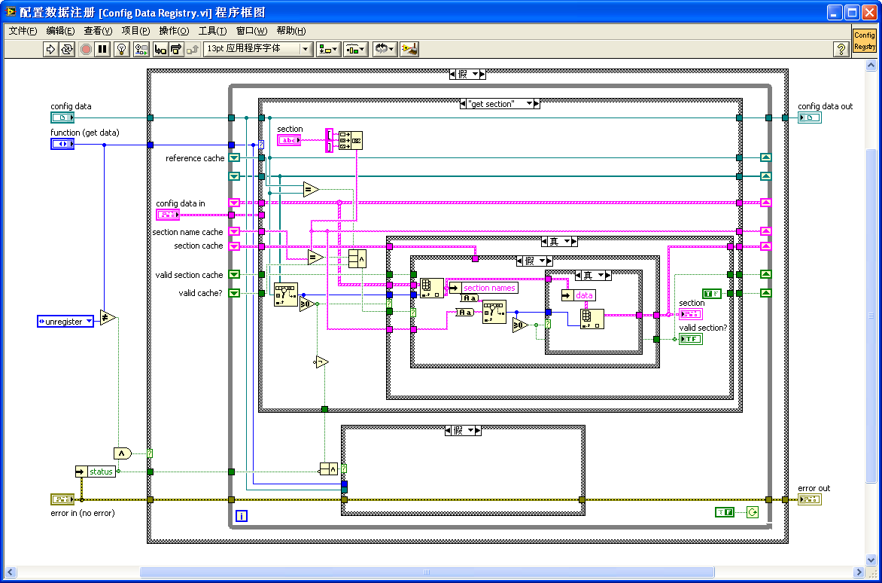Click the Run arrow button
Screen dimensions: 882x583
tap(50, 49)
